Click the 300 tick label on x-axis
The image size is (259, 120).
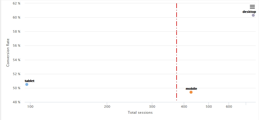[152, 107]
